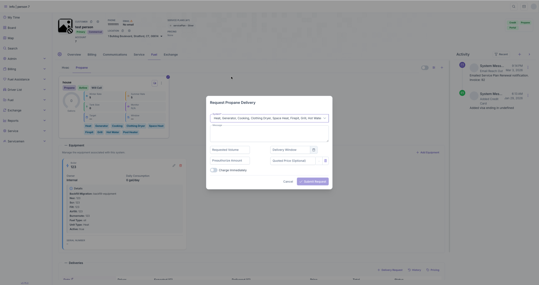The width and height of the screenshot is (539, 285).
Task: Click the plus icon in Activity panel header
Action: [x=519, y=54]
